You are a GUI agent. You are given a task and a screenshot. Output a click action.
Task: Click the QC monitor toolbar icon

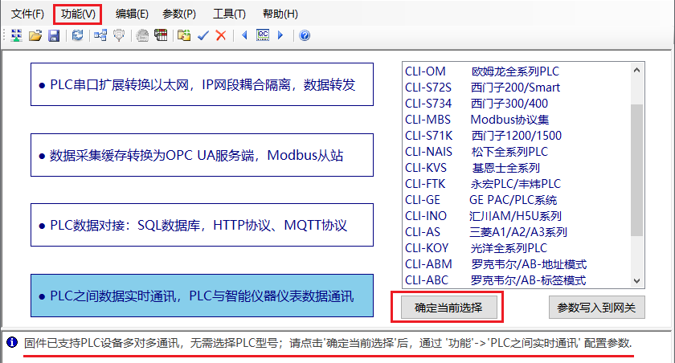pyautogui.click(x=263, y=35)
